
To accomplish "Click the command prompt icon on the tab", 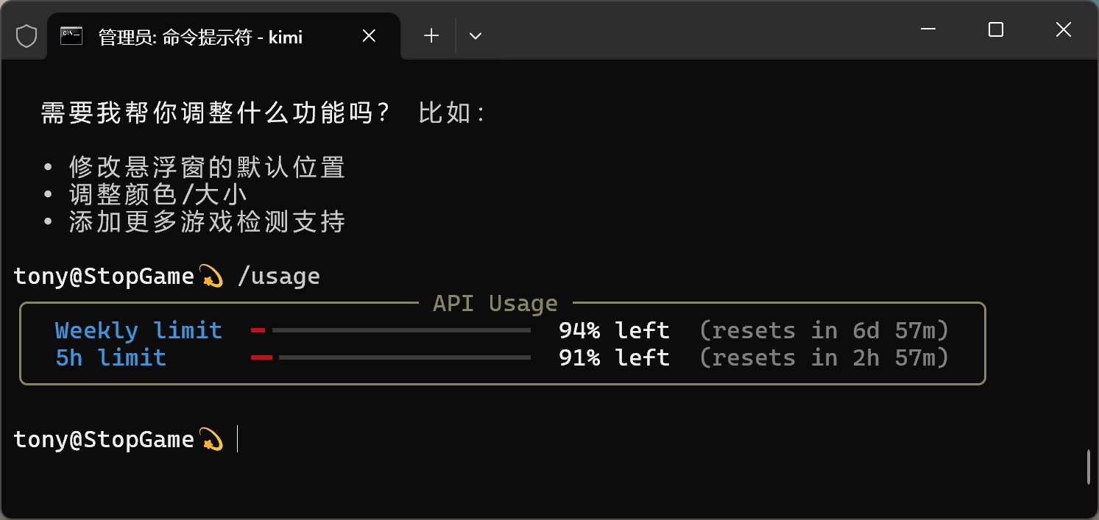I will (x=71, y=35).
